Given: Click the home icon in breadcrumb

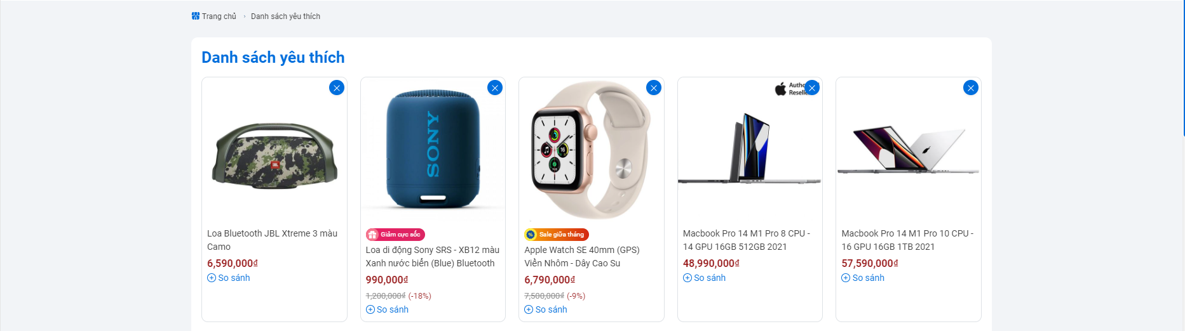Looking at the screenshot, I should click(196, 16).
